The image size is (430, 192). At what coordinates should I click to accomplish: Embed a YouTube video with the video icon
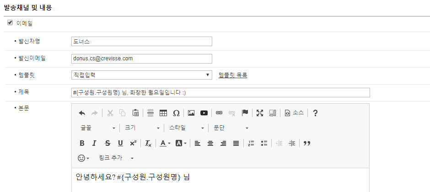[x=204, y=113]
